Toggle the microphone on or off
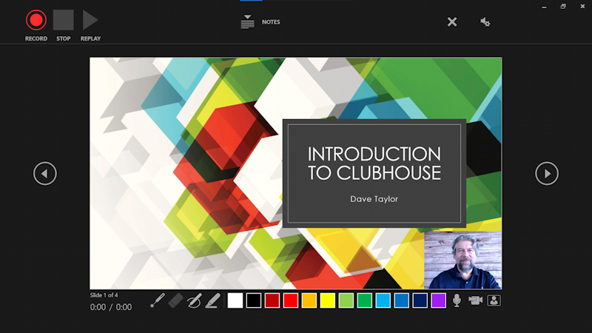This screenshot has width=592, height=333. point(457,300)
